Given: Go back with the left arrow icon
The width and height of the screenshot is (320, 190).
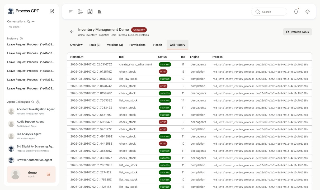Looking at the screenshot, I should [72, 32].
